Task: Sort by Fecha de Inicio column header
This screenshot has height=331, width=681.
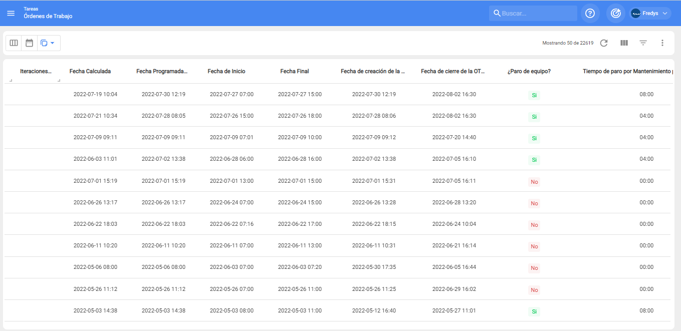Action: coord(226,71)
